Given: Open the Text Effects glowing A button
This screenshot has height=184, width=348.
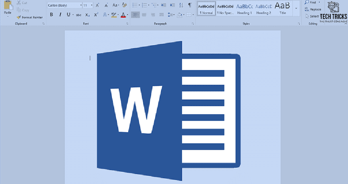Looking at the screenshot, I should coord(105,15).
